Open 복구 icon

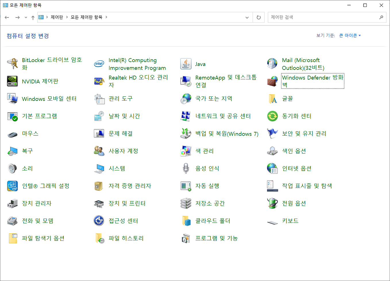12,151
